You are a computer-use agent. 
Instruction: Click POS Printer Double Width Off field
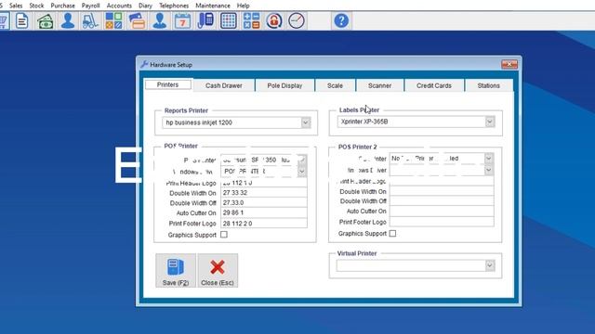pyautogui.click(x=264, y=202)
